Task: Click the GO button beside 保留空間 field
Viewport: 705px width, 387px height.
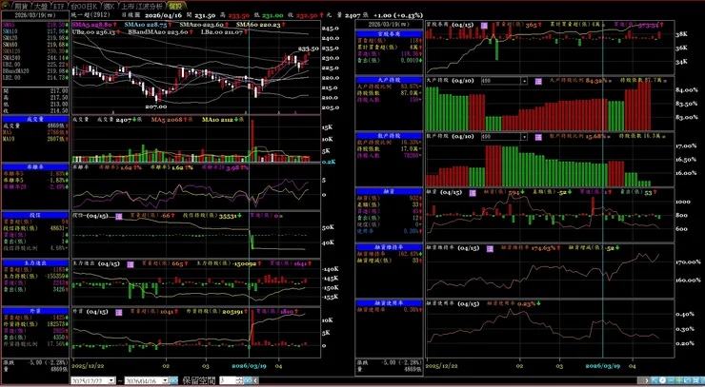Action: [248, 380]
